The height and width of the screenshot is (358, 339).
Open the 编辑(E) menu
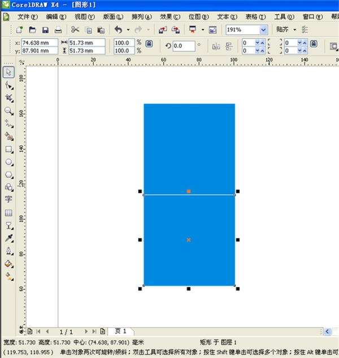(56, 17)
